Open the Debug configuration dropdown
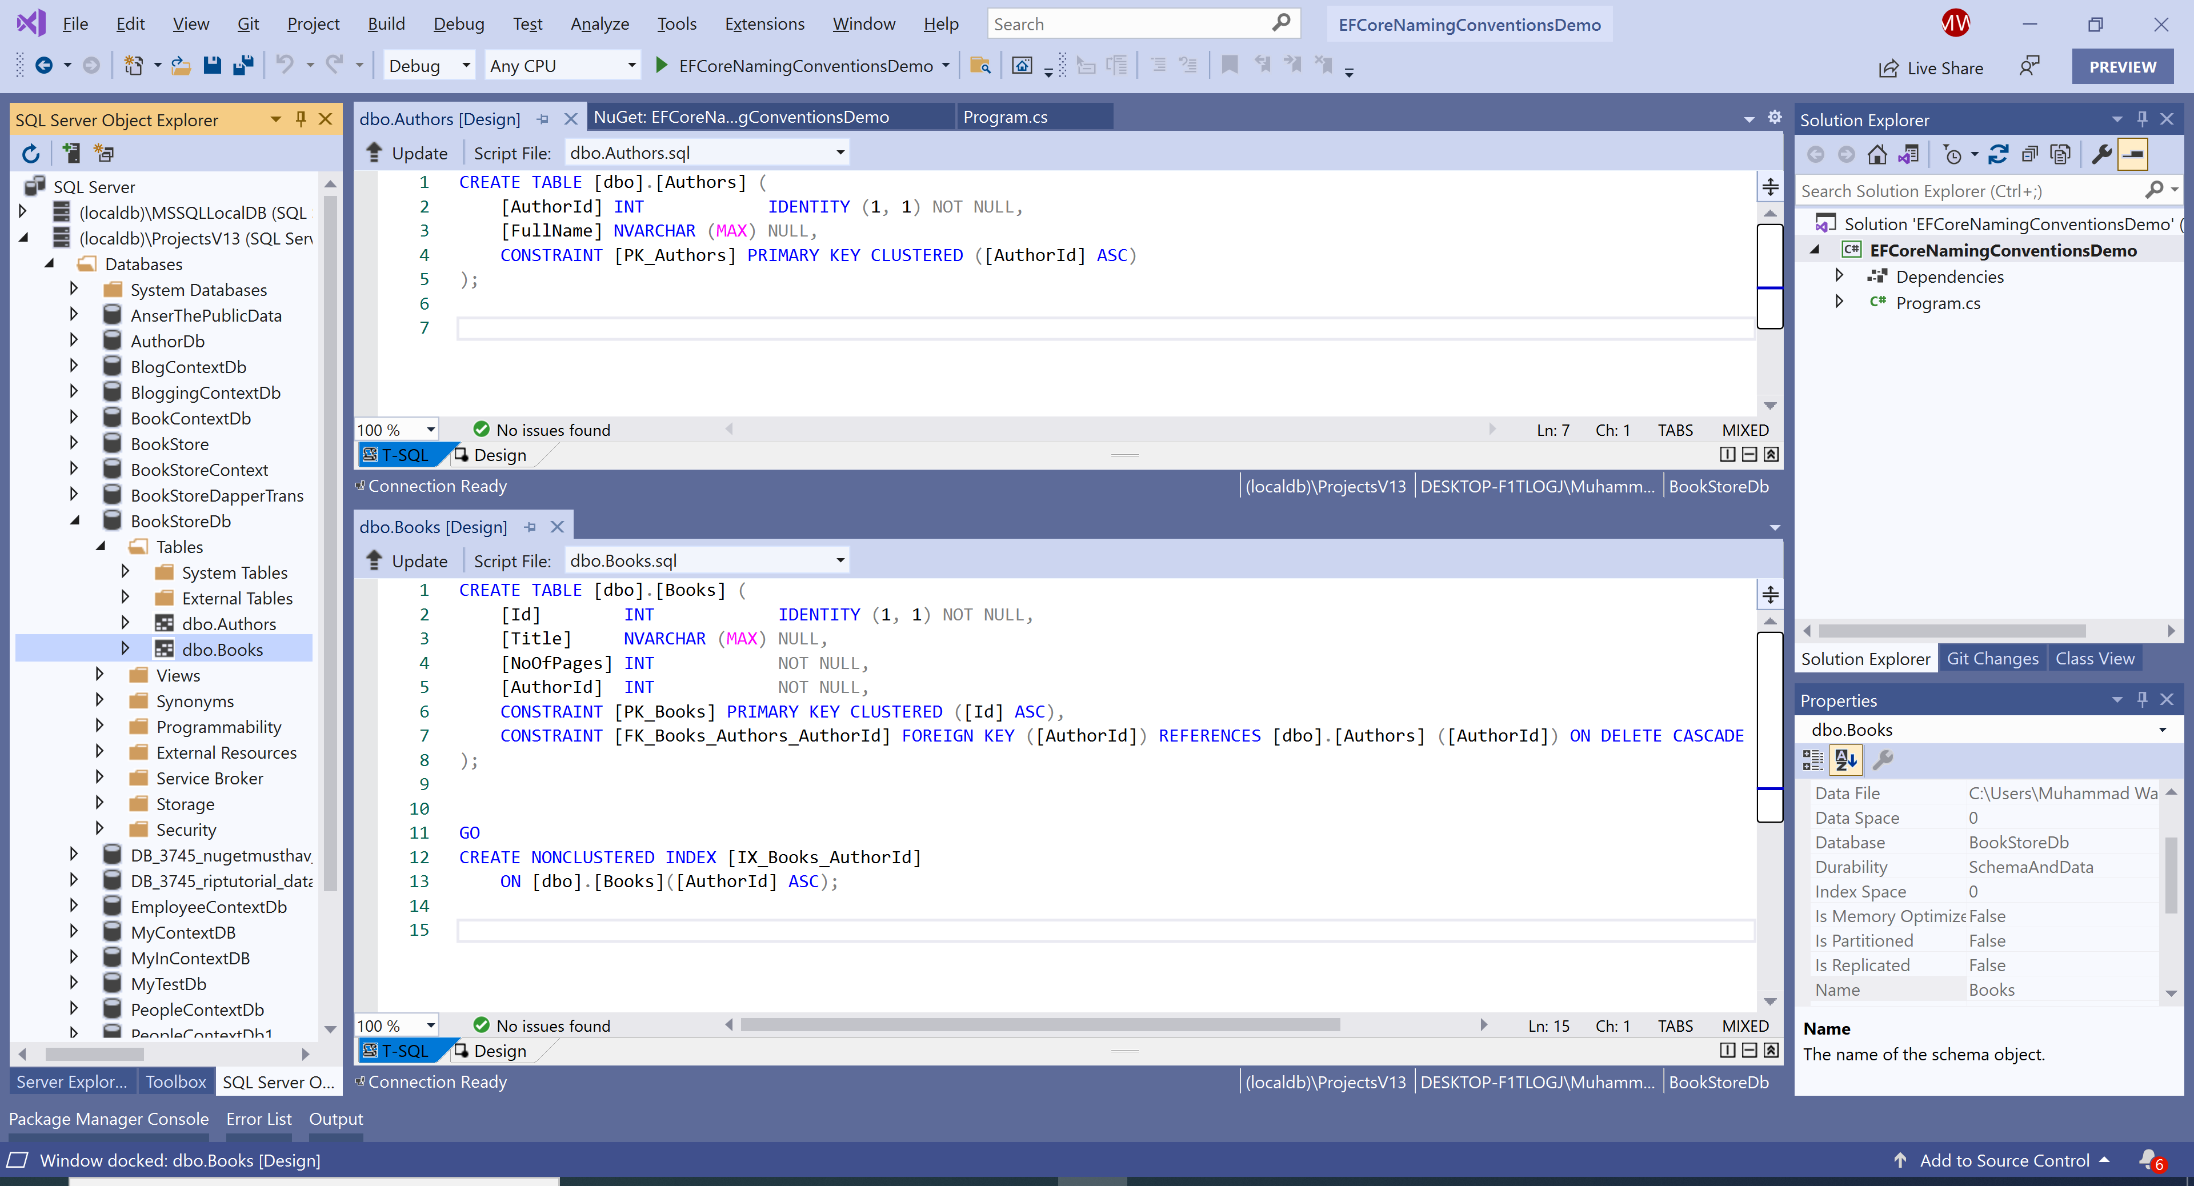The width and height of the screenshot is (2194, 1186). [466, 66]
